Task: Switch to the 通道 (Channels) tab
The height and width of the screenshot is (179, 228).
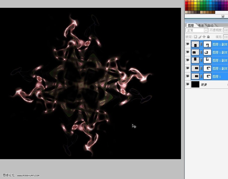Action: click(201, 25)
